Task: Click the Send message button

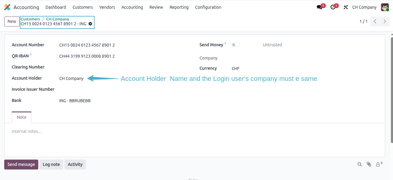Action: [21, 164]
